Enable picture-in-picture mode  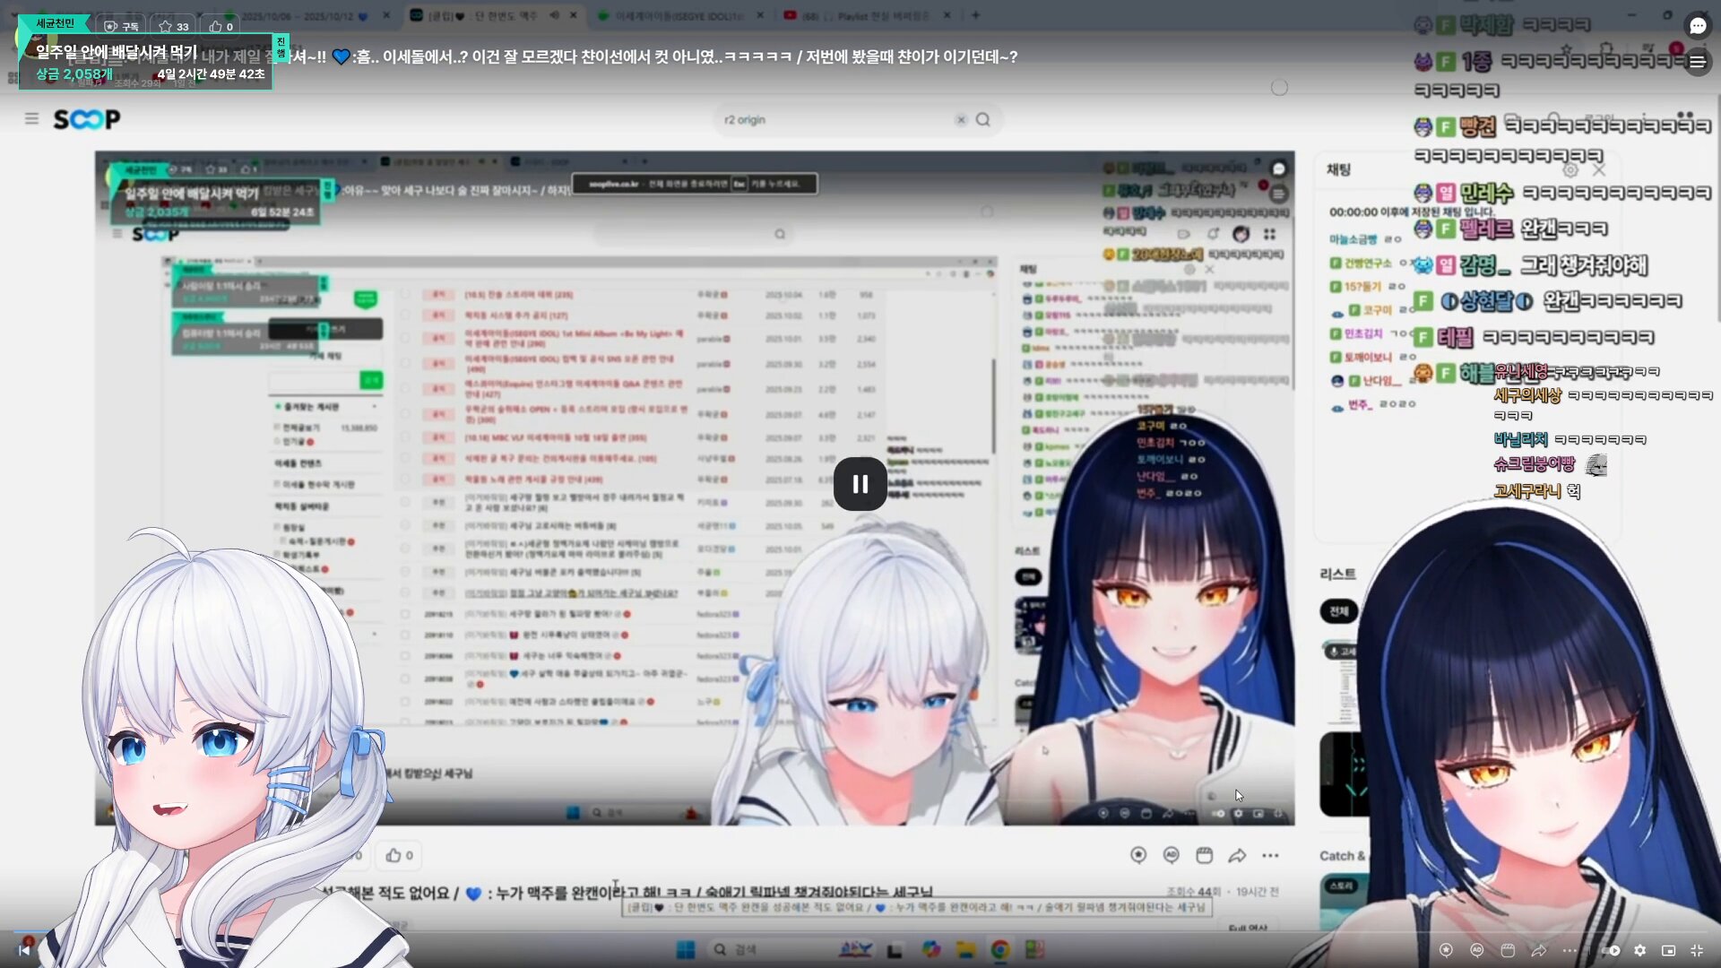coord(1668,950)
